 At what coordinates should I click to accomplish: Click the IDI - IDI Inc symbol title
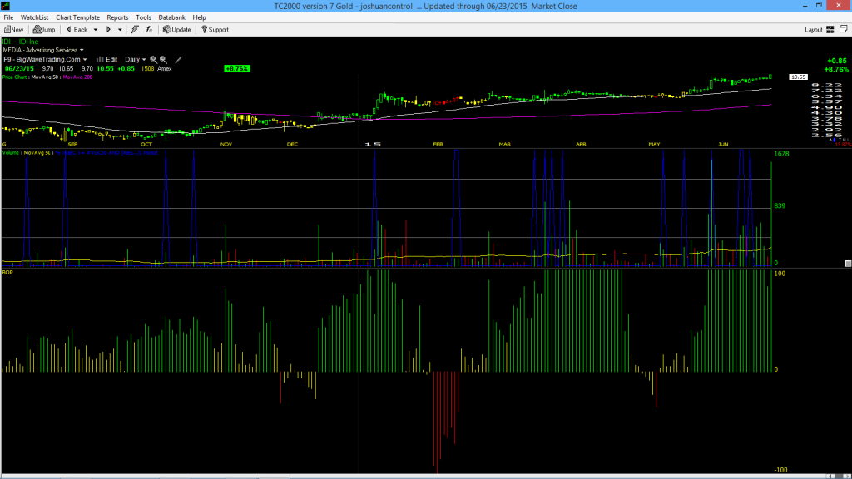click(21, 42)
